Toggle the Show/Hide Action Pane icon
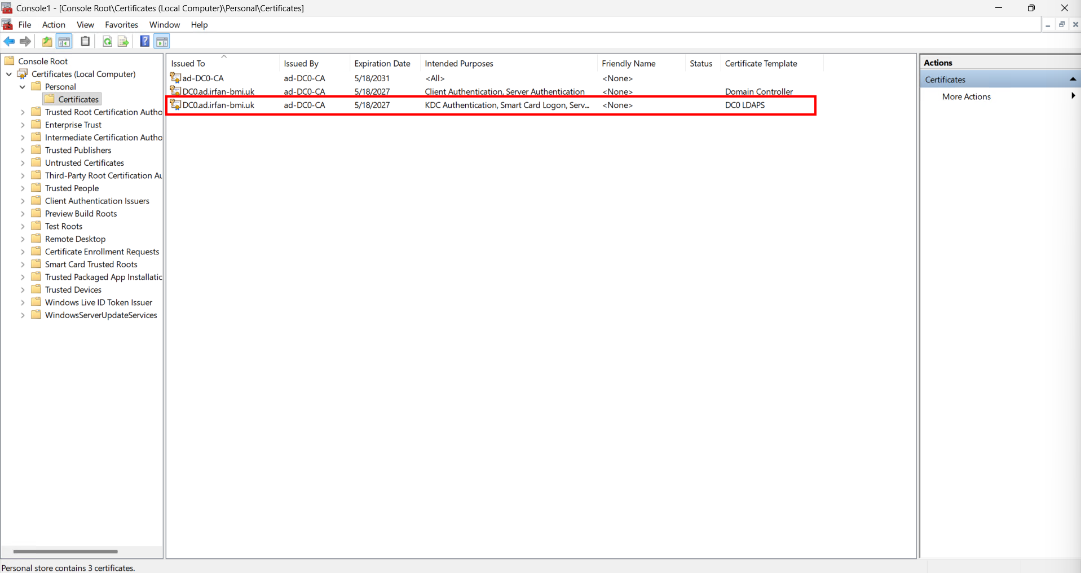The height and width of the screenshot is (573, 1081). click(x=162, y=41)
